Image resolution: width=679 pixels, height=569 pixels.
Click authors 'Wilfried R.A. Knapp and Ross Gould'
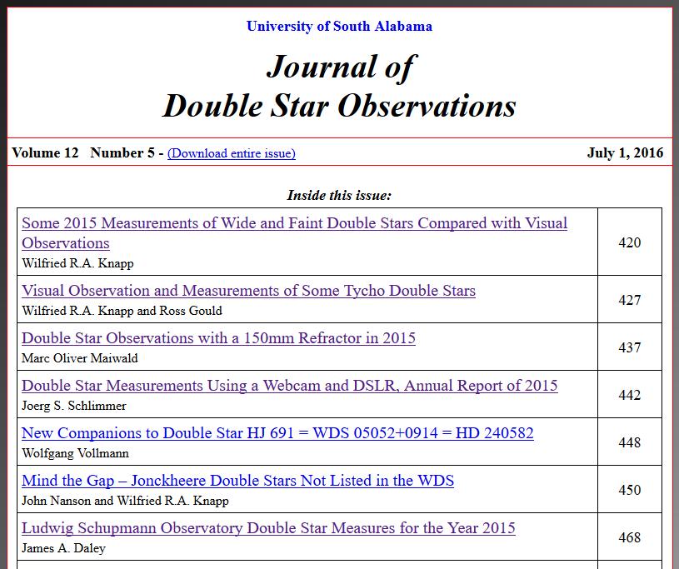click(122, 311)
